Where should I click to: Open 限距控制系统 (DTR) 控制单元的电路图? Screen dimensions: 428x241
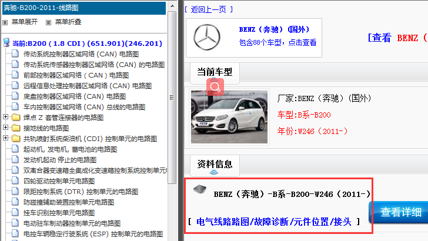[x=81, y=192]
